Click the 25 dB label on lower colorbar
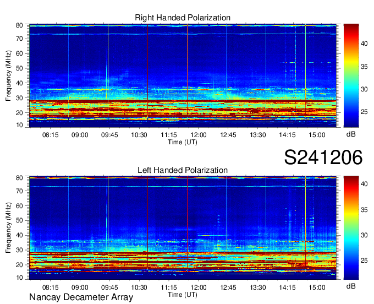Viewport: 374px width, 304px height. [x=364, y=260]
